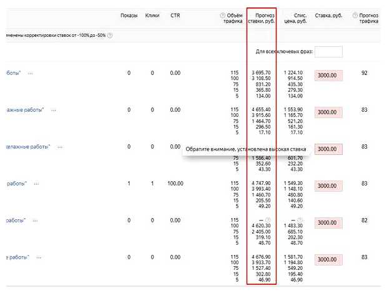Edit the 3000.00 bid in row with forecast 92
The width and height of the screenshot is (387, 293).
328,76
